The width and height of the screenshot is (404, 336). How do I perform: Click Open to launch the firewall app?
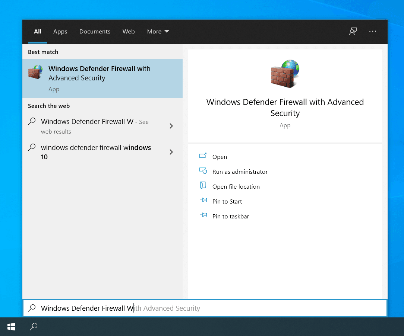click(220, 157)
